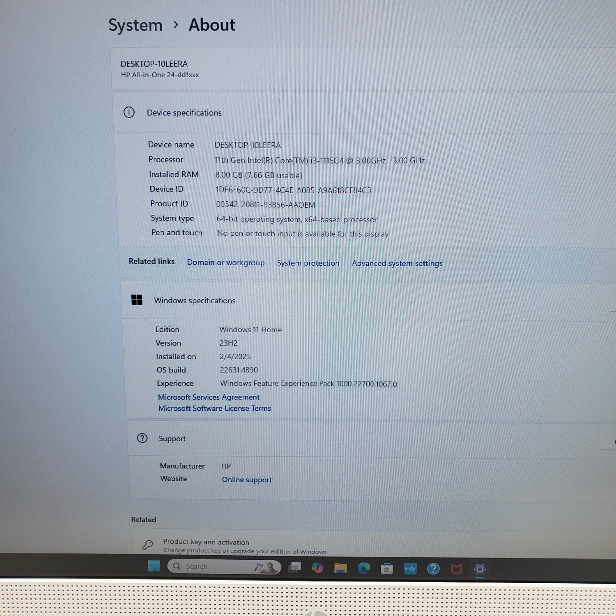The height and width of the screenshot is (616, 616).
Task: Click the System type value 64-bit
Action: tap(297, 219)
